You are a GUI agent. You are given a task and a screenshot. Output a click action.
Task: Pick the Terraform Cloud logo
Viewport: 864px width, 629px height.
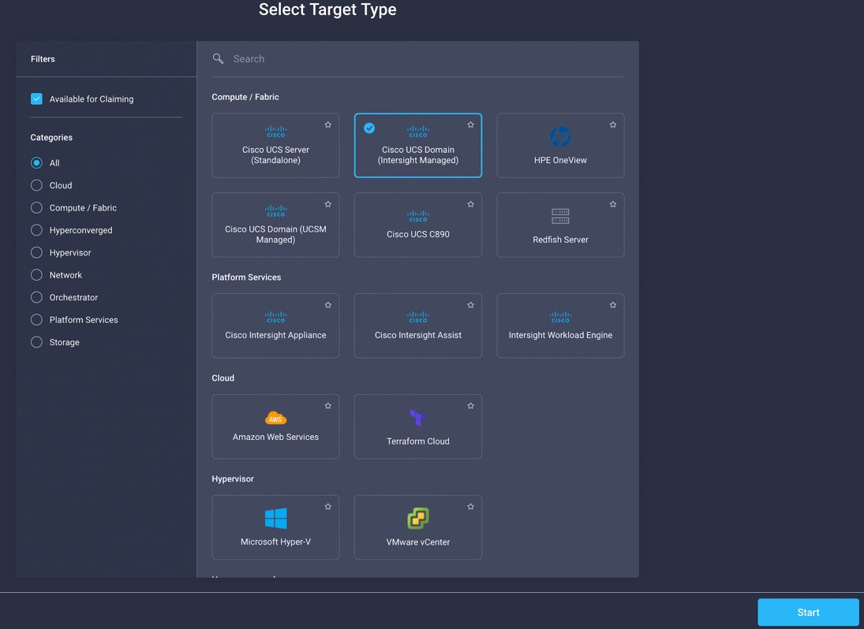(x=417, y=418)
